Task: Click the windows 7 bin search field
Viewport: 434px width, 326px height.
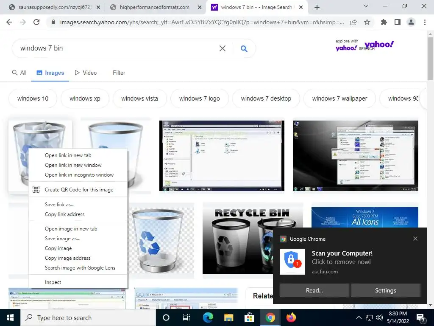Action: pos(116,48)
